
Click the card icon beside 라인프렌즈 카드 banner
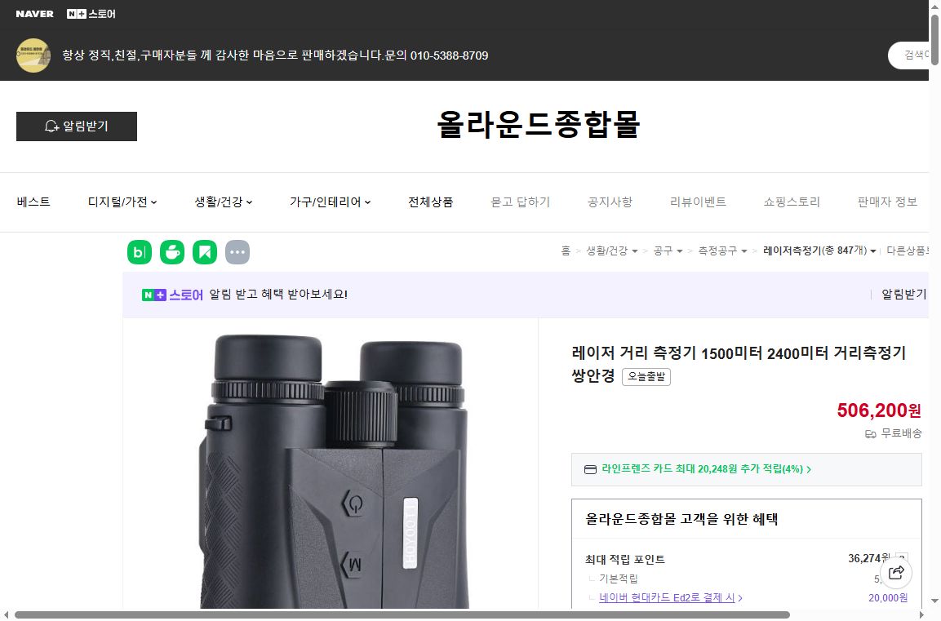[590, 469]
